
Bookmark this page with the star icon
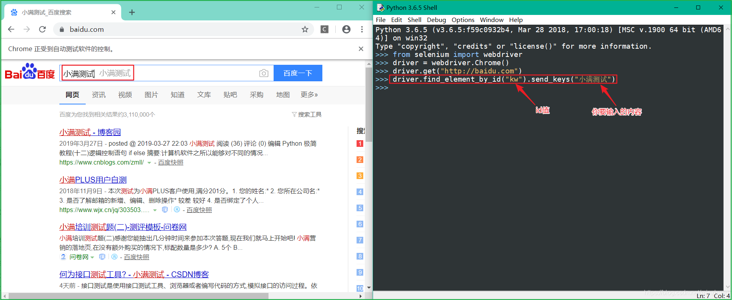(x=305, y=29)
